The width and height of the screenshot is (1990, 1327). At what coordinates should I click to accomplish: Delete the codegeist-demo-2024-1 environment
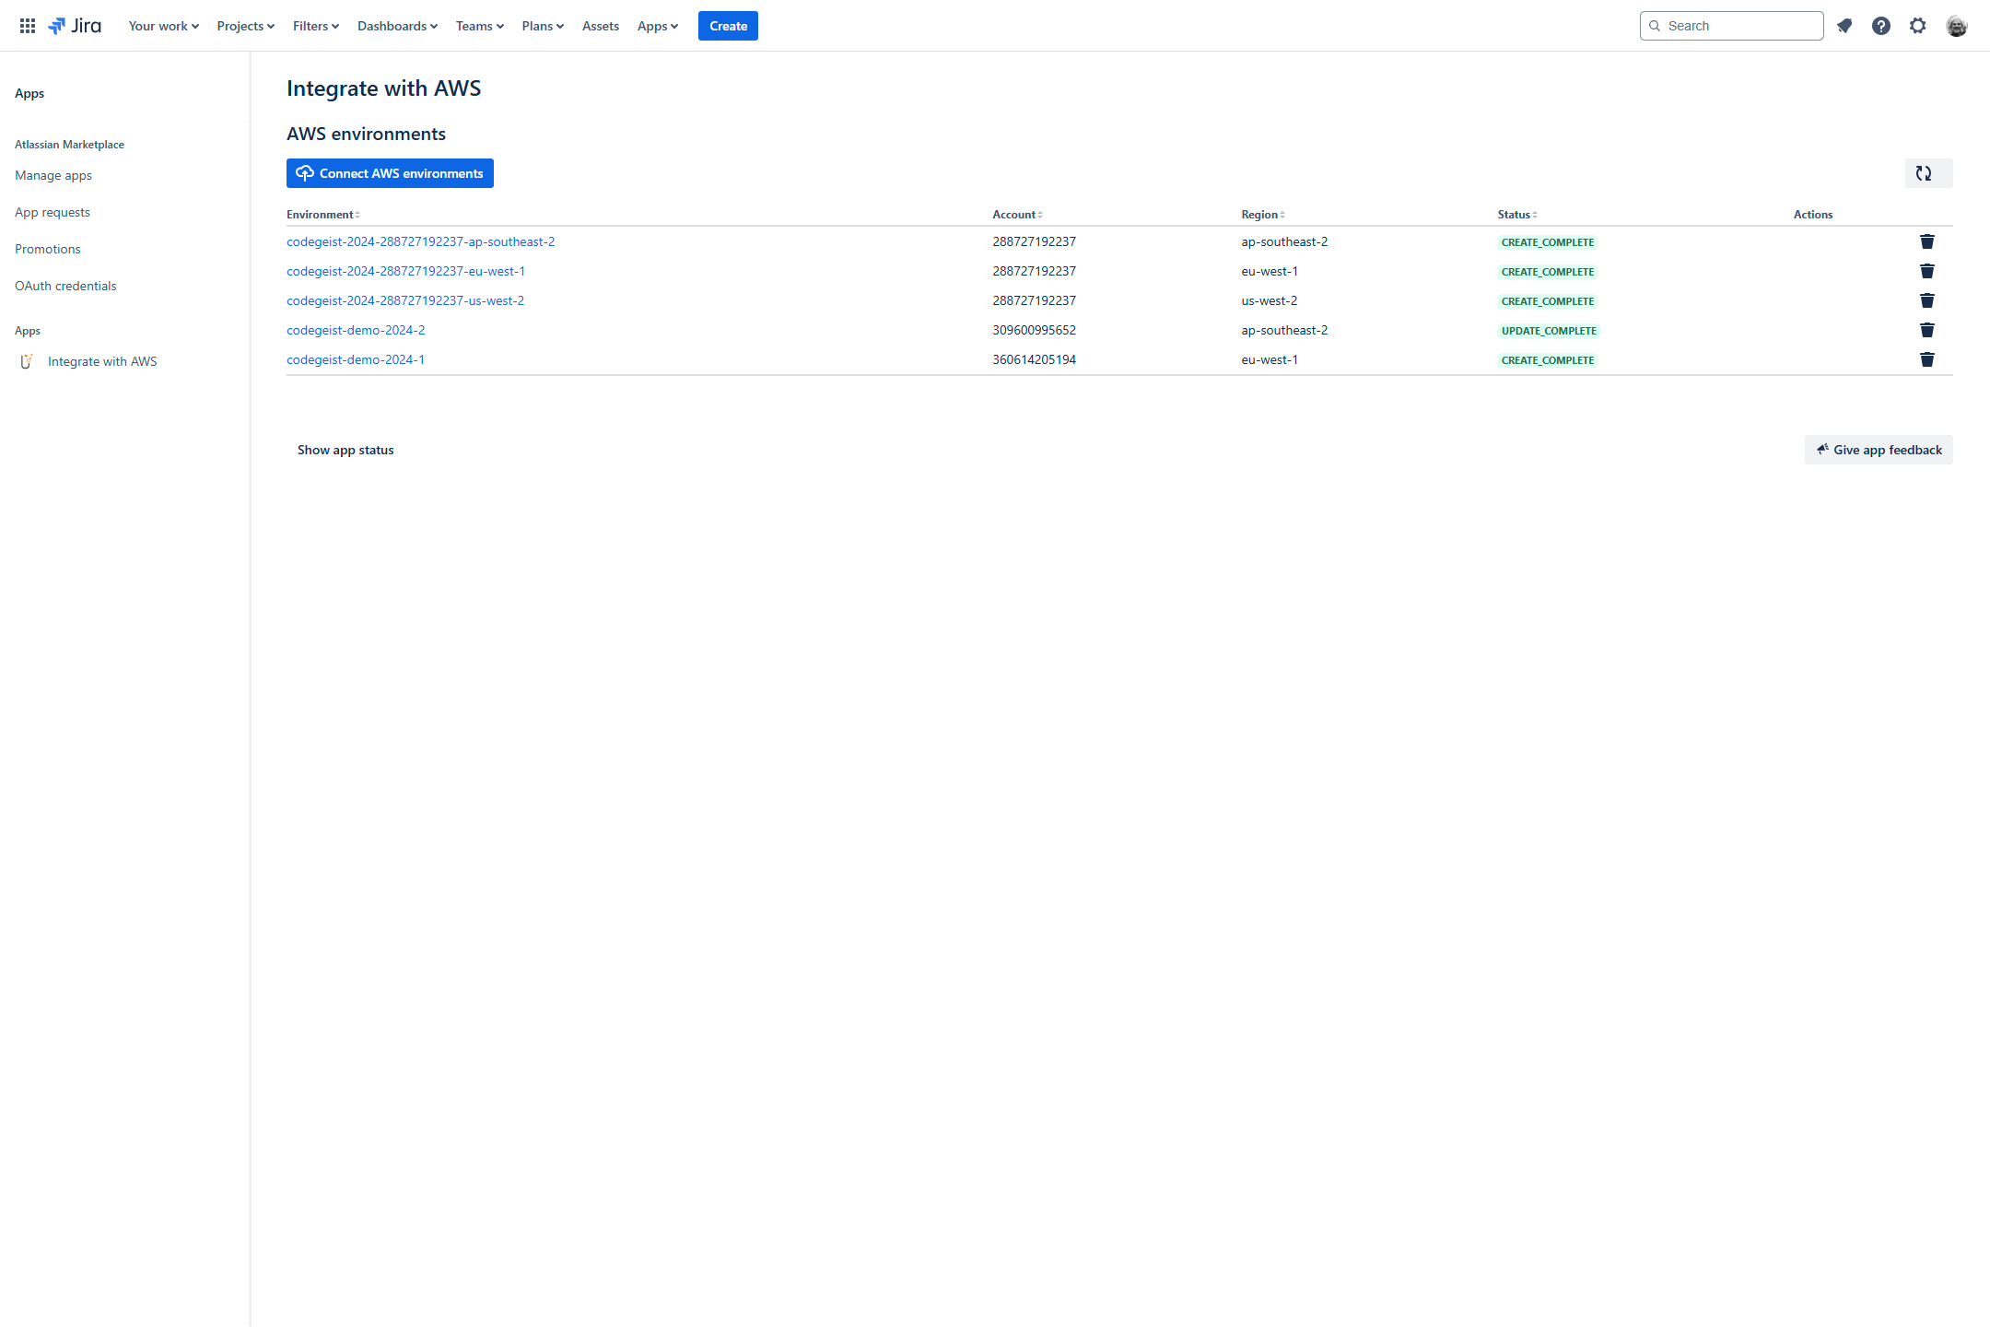1926,359
